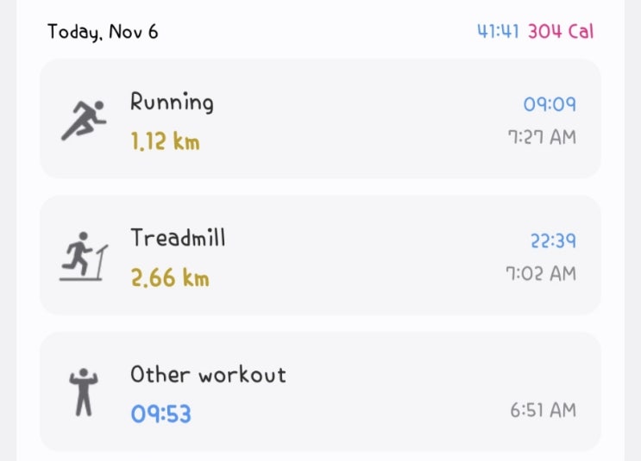Click the Other workout flexing figure icon
The image size is (641, 461).
[84, 392]
